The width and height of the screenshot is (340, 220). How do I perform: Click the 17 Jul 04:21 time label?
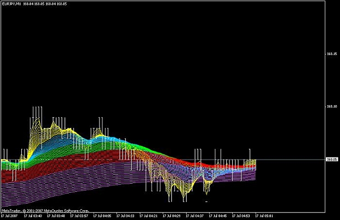149,216
